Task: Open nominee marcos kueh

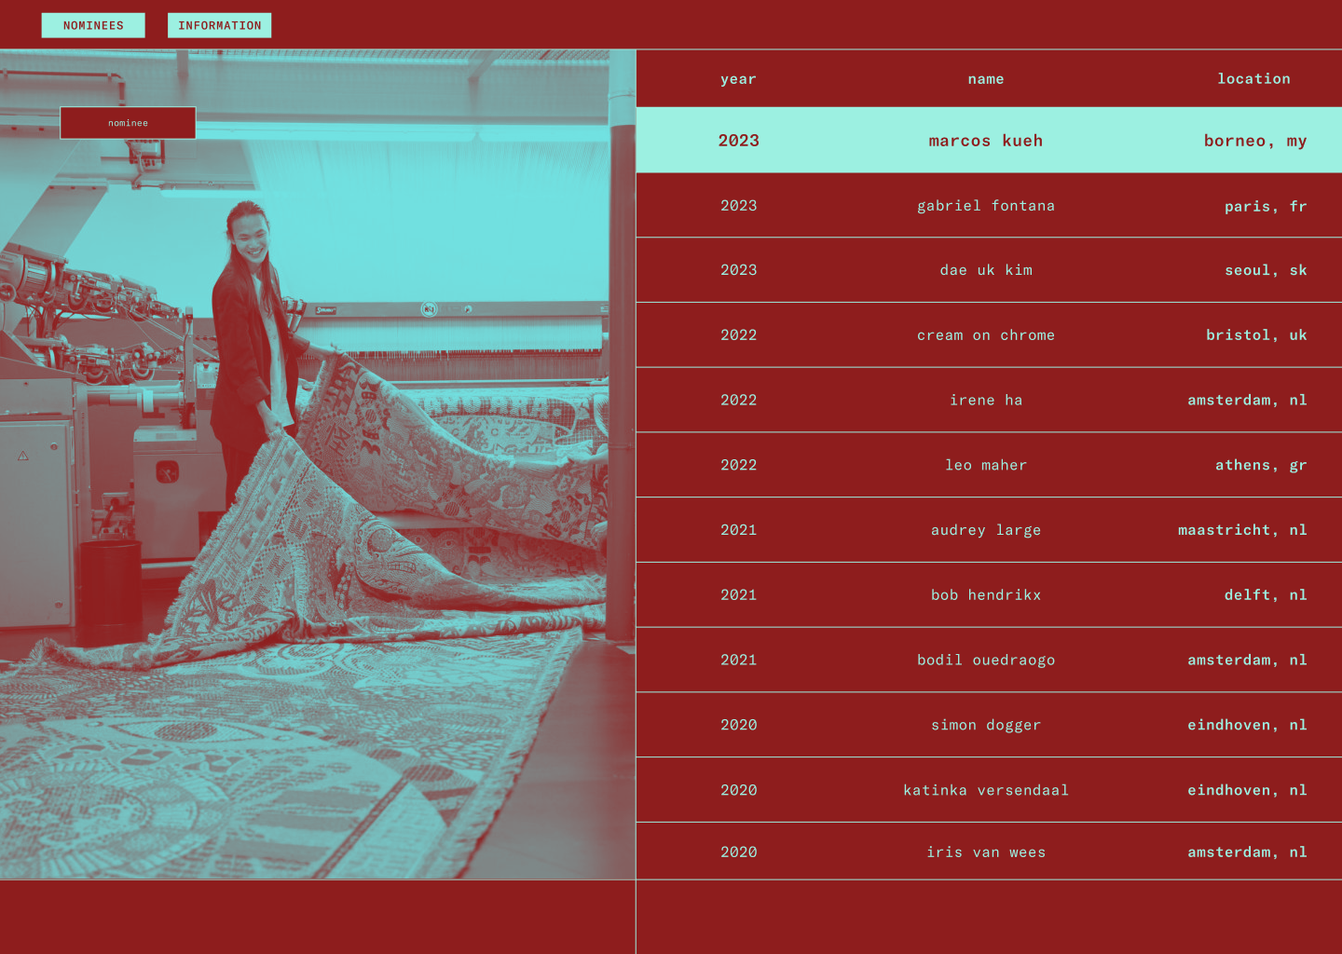Action: (989, 141)
